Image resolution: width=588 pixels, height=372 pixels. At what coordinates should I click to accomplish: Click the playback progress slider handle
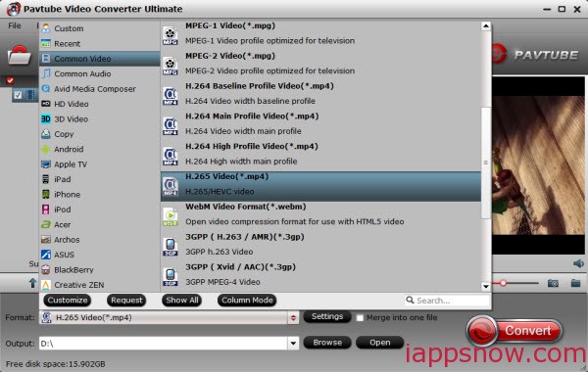503,283
